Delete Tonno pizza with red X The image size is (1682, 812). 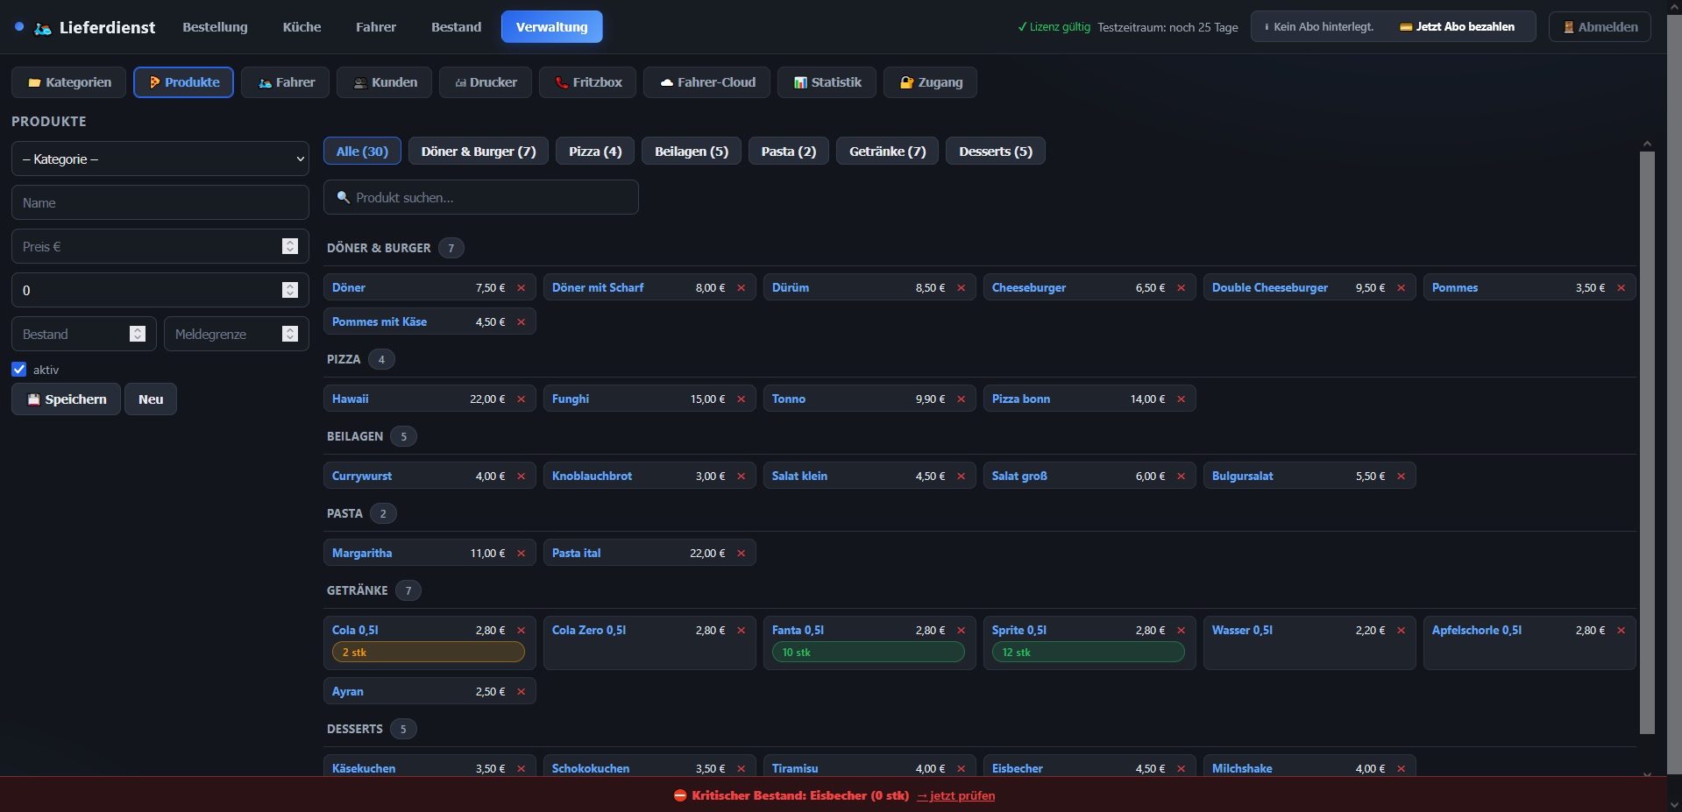(x=961, y=399)
